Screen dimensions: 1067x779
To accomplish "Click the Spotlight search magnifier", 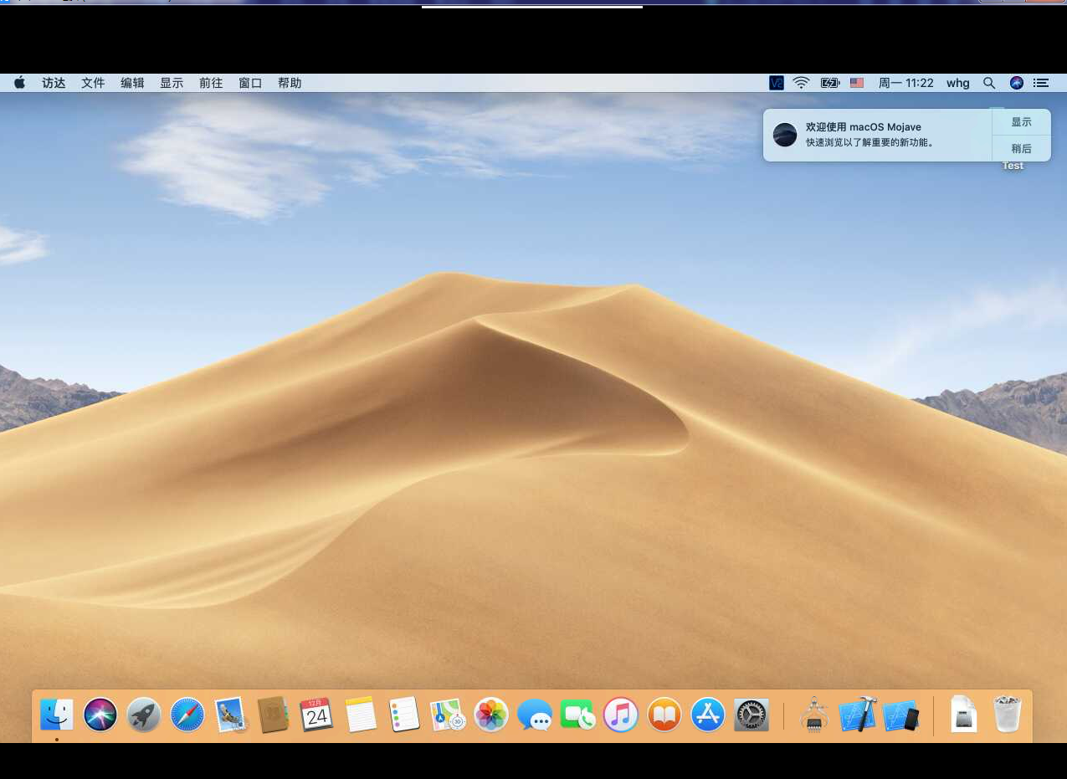I will pos(989,83).
